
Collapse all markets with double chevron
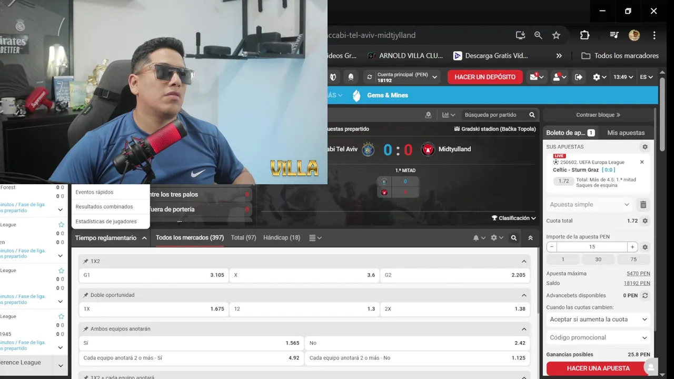pyautogui.click(x=530, y=238)
